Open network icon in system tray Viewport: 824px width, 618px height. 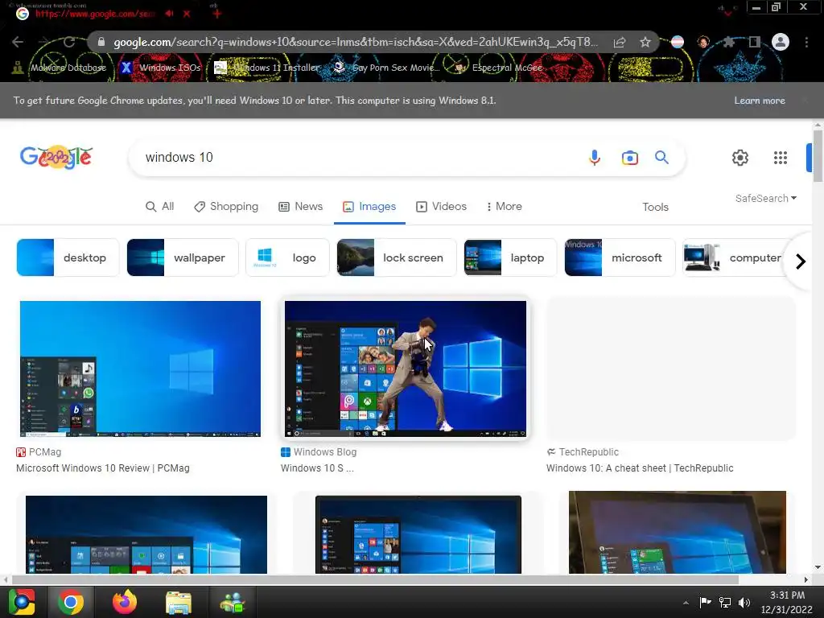(725, 602)
